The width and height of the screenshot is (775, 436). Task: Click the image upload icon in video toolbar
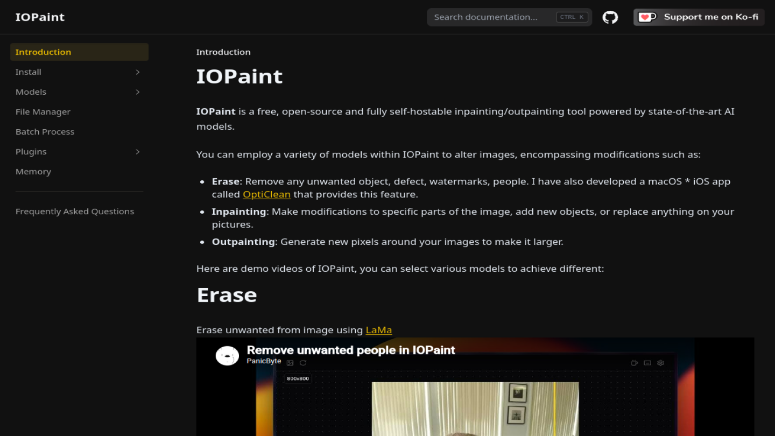point(290,363)
